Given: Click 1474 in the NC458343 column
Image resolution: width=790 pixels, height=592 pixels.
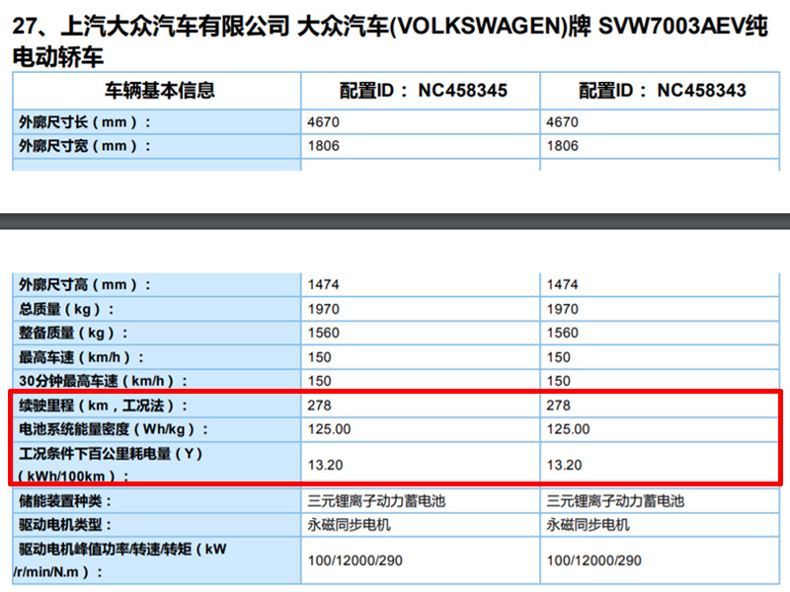Looking at the screenshot, I should tap(562, 285).
